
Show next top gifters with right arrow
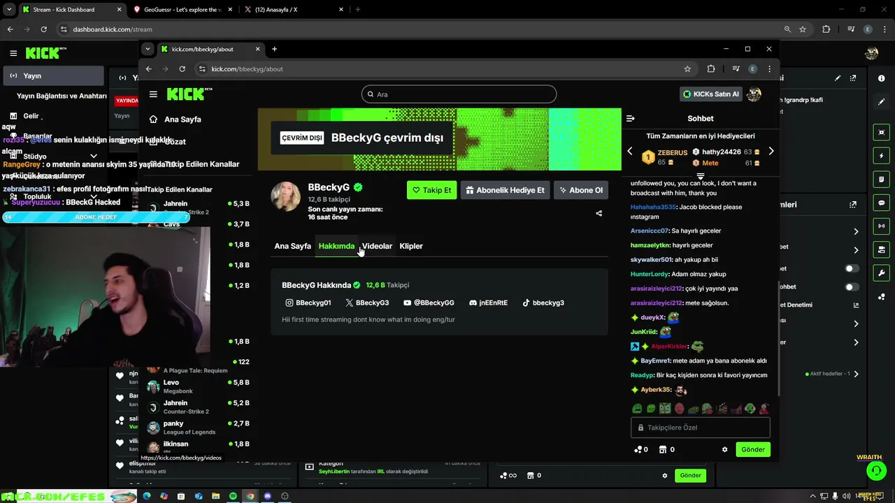(x=771, y=151)
